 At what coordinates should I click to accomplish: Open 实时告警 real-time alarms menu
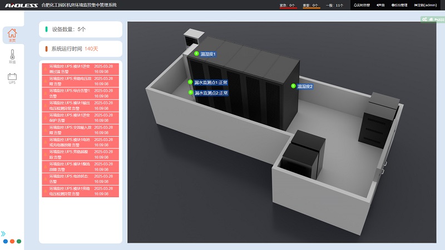[x=362, y=5]
